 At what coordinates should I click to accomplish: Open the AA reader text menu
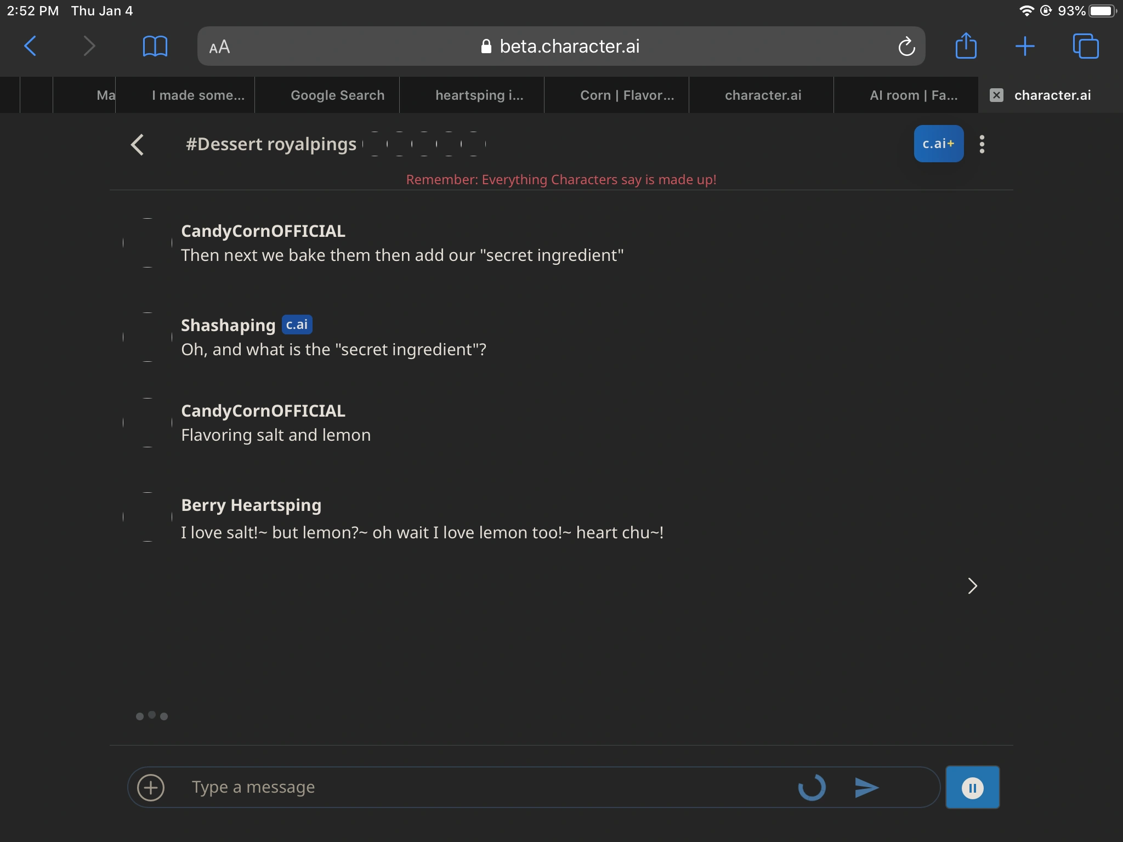(219, 47)
